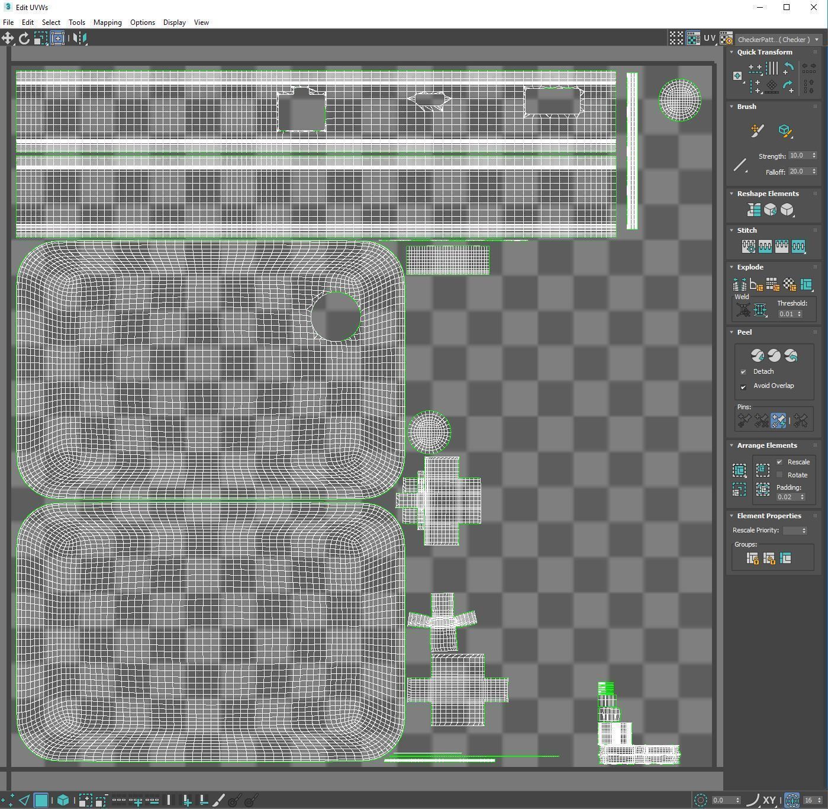Toggle soft selection icon in bottom bar

coord(700,800)
